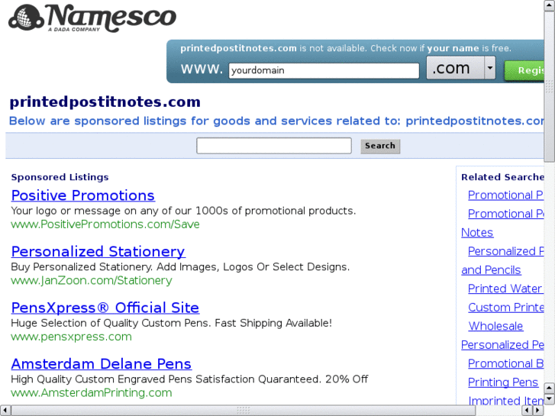Viewport: 555px width, 416px height.
Task: Click 'High Quality Custom Engraved' description text
Action: [189, 379]
